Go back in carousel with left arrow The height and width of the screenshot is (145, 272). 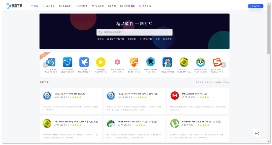45,65
